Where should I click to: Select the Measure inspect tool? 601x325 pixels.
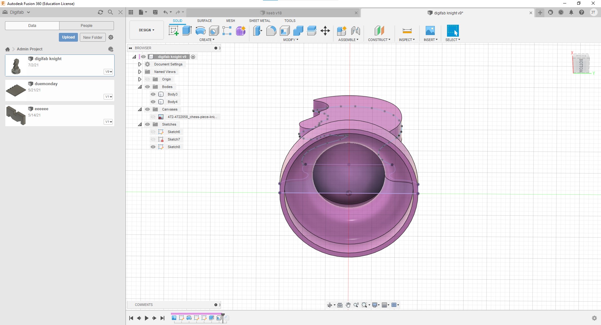407,31
